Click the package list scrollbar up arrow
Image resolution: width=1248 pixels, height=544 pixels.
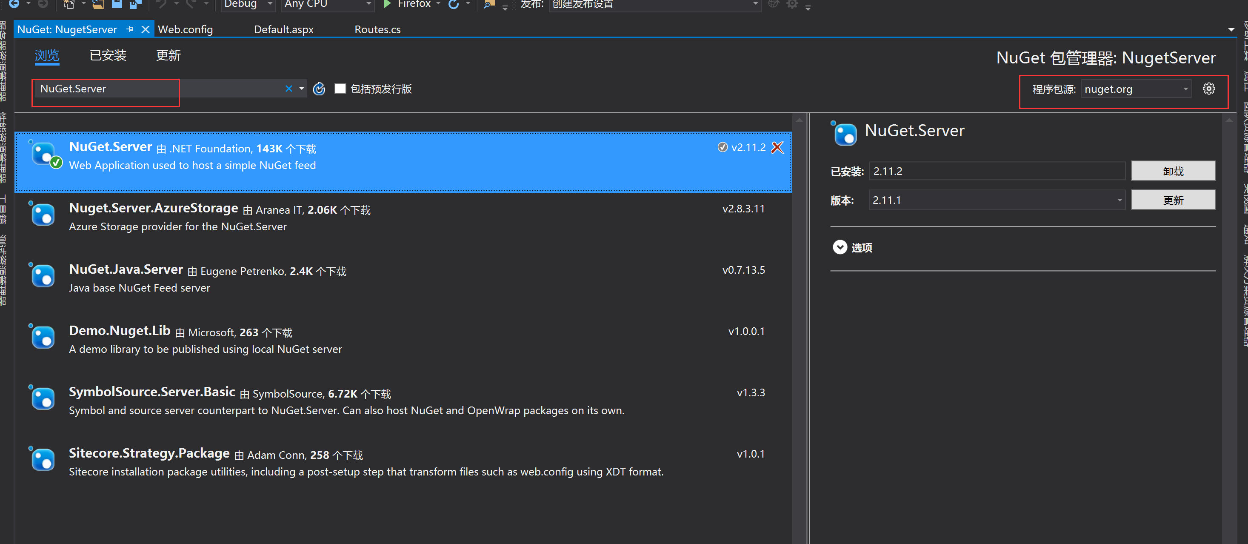coord(800,120)
